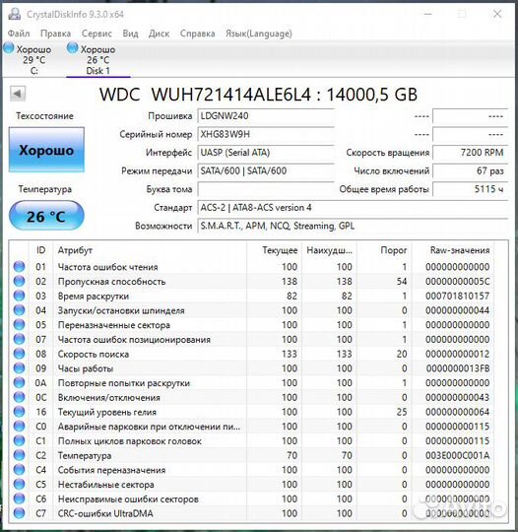Click the Текущее column header
Viewport: 518px width, 532px height.
(x=274, y=250)
